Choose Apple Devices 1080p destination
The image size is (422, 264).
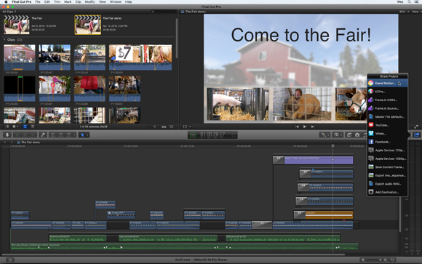point(387,159)
